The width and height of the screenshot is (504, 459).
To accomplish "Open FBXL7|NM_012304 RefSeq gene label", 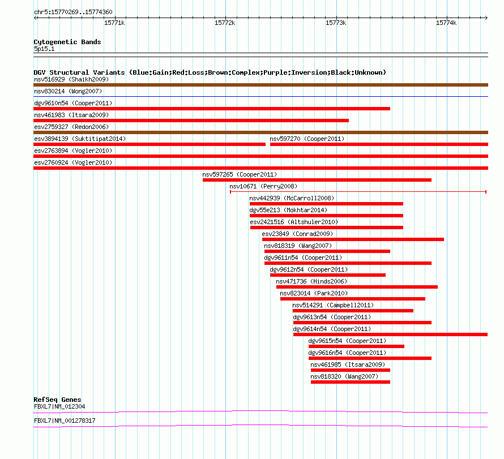I will [x=59, y=406].
